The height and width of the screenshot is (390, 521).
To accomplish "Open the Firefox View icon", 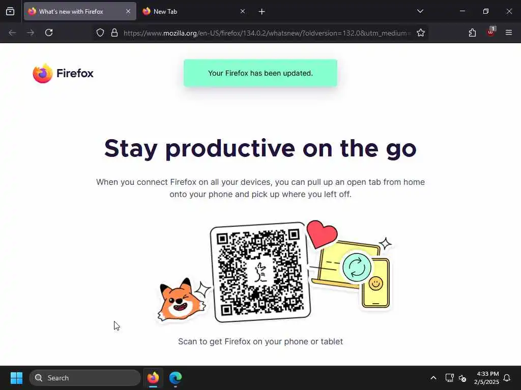I will click(10, 11).
